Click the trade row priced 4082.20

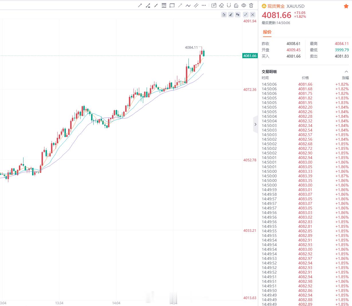pyautogui.click(x=305, y=107)
